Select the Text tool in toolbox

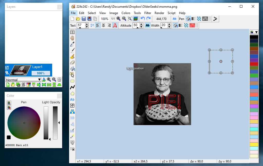tap(72, 99)
